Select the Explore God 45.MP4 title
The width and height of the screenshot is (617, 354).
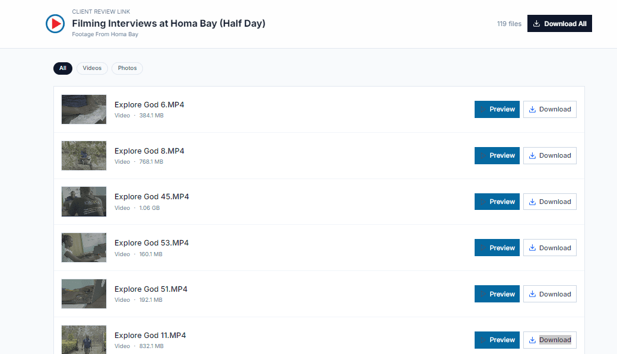point(151,197)
